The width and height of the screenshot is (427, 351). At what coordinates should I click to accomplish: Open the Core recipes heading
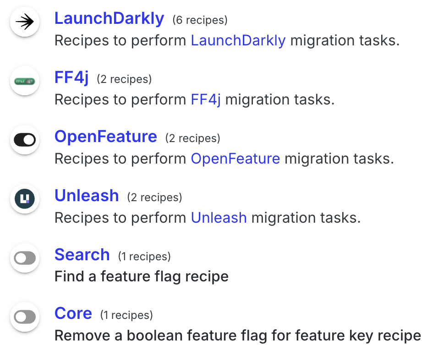coord(73,313)
